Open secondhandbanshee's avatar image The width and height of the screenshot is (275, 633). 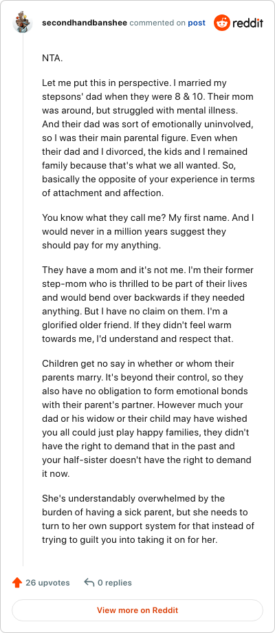coord(23,22)
